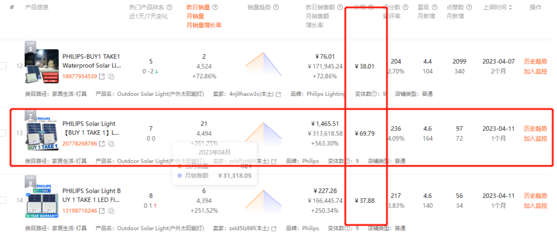Open seller link icon in row 13
This screenshot has height=240, width=557.
coord(274,161)
